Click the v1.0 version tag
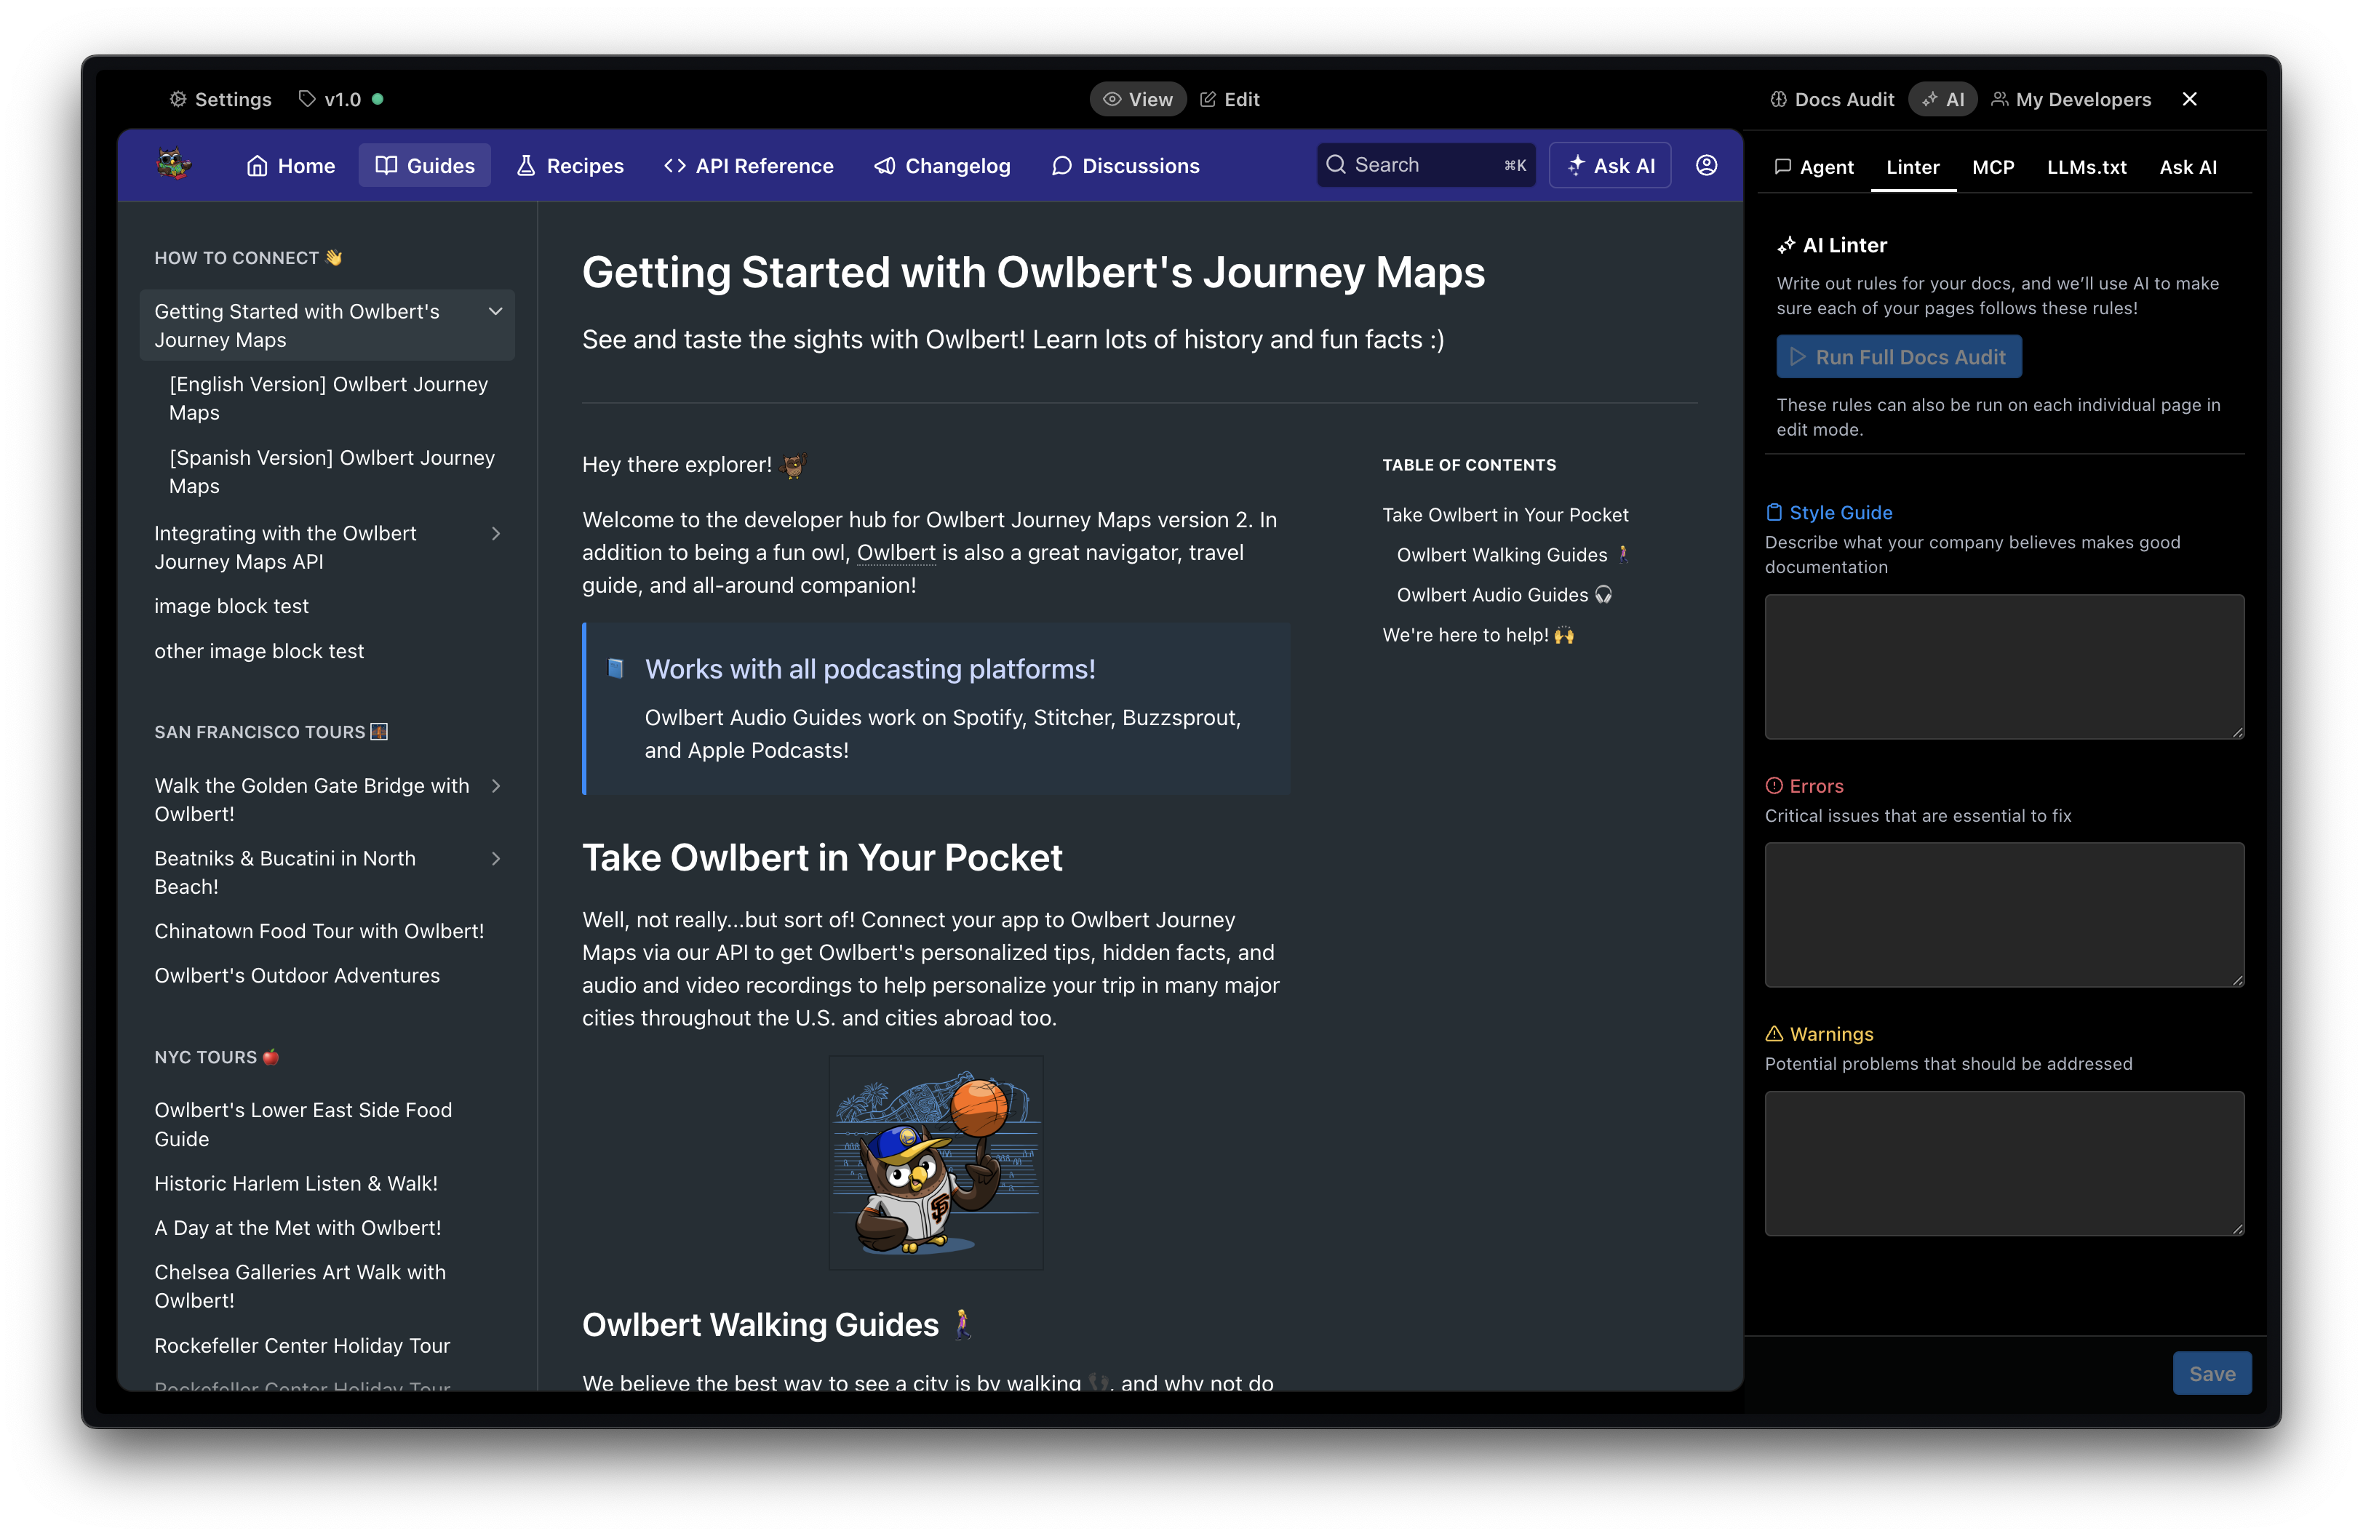 tap(341, 99)
